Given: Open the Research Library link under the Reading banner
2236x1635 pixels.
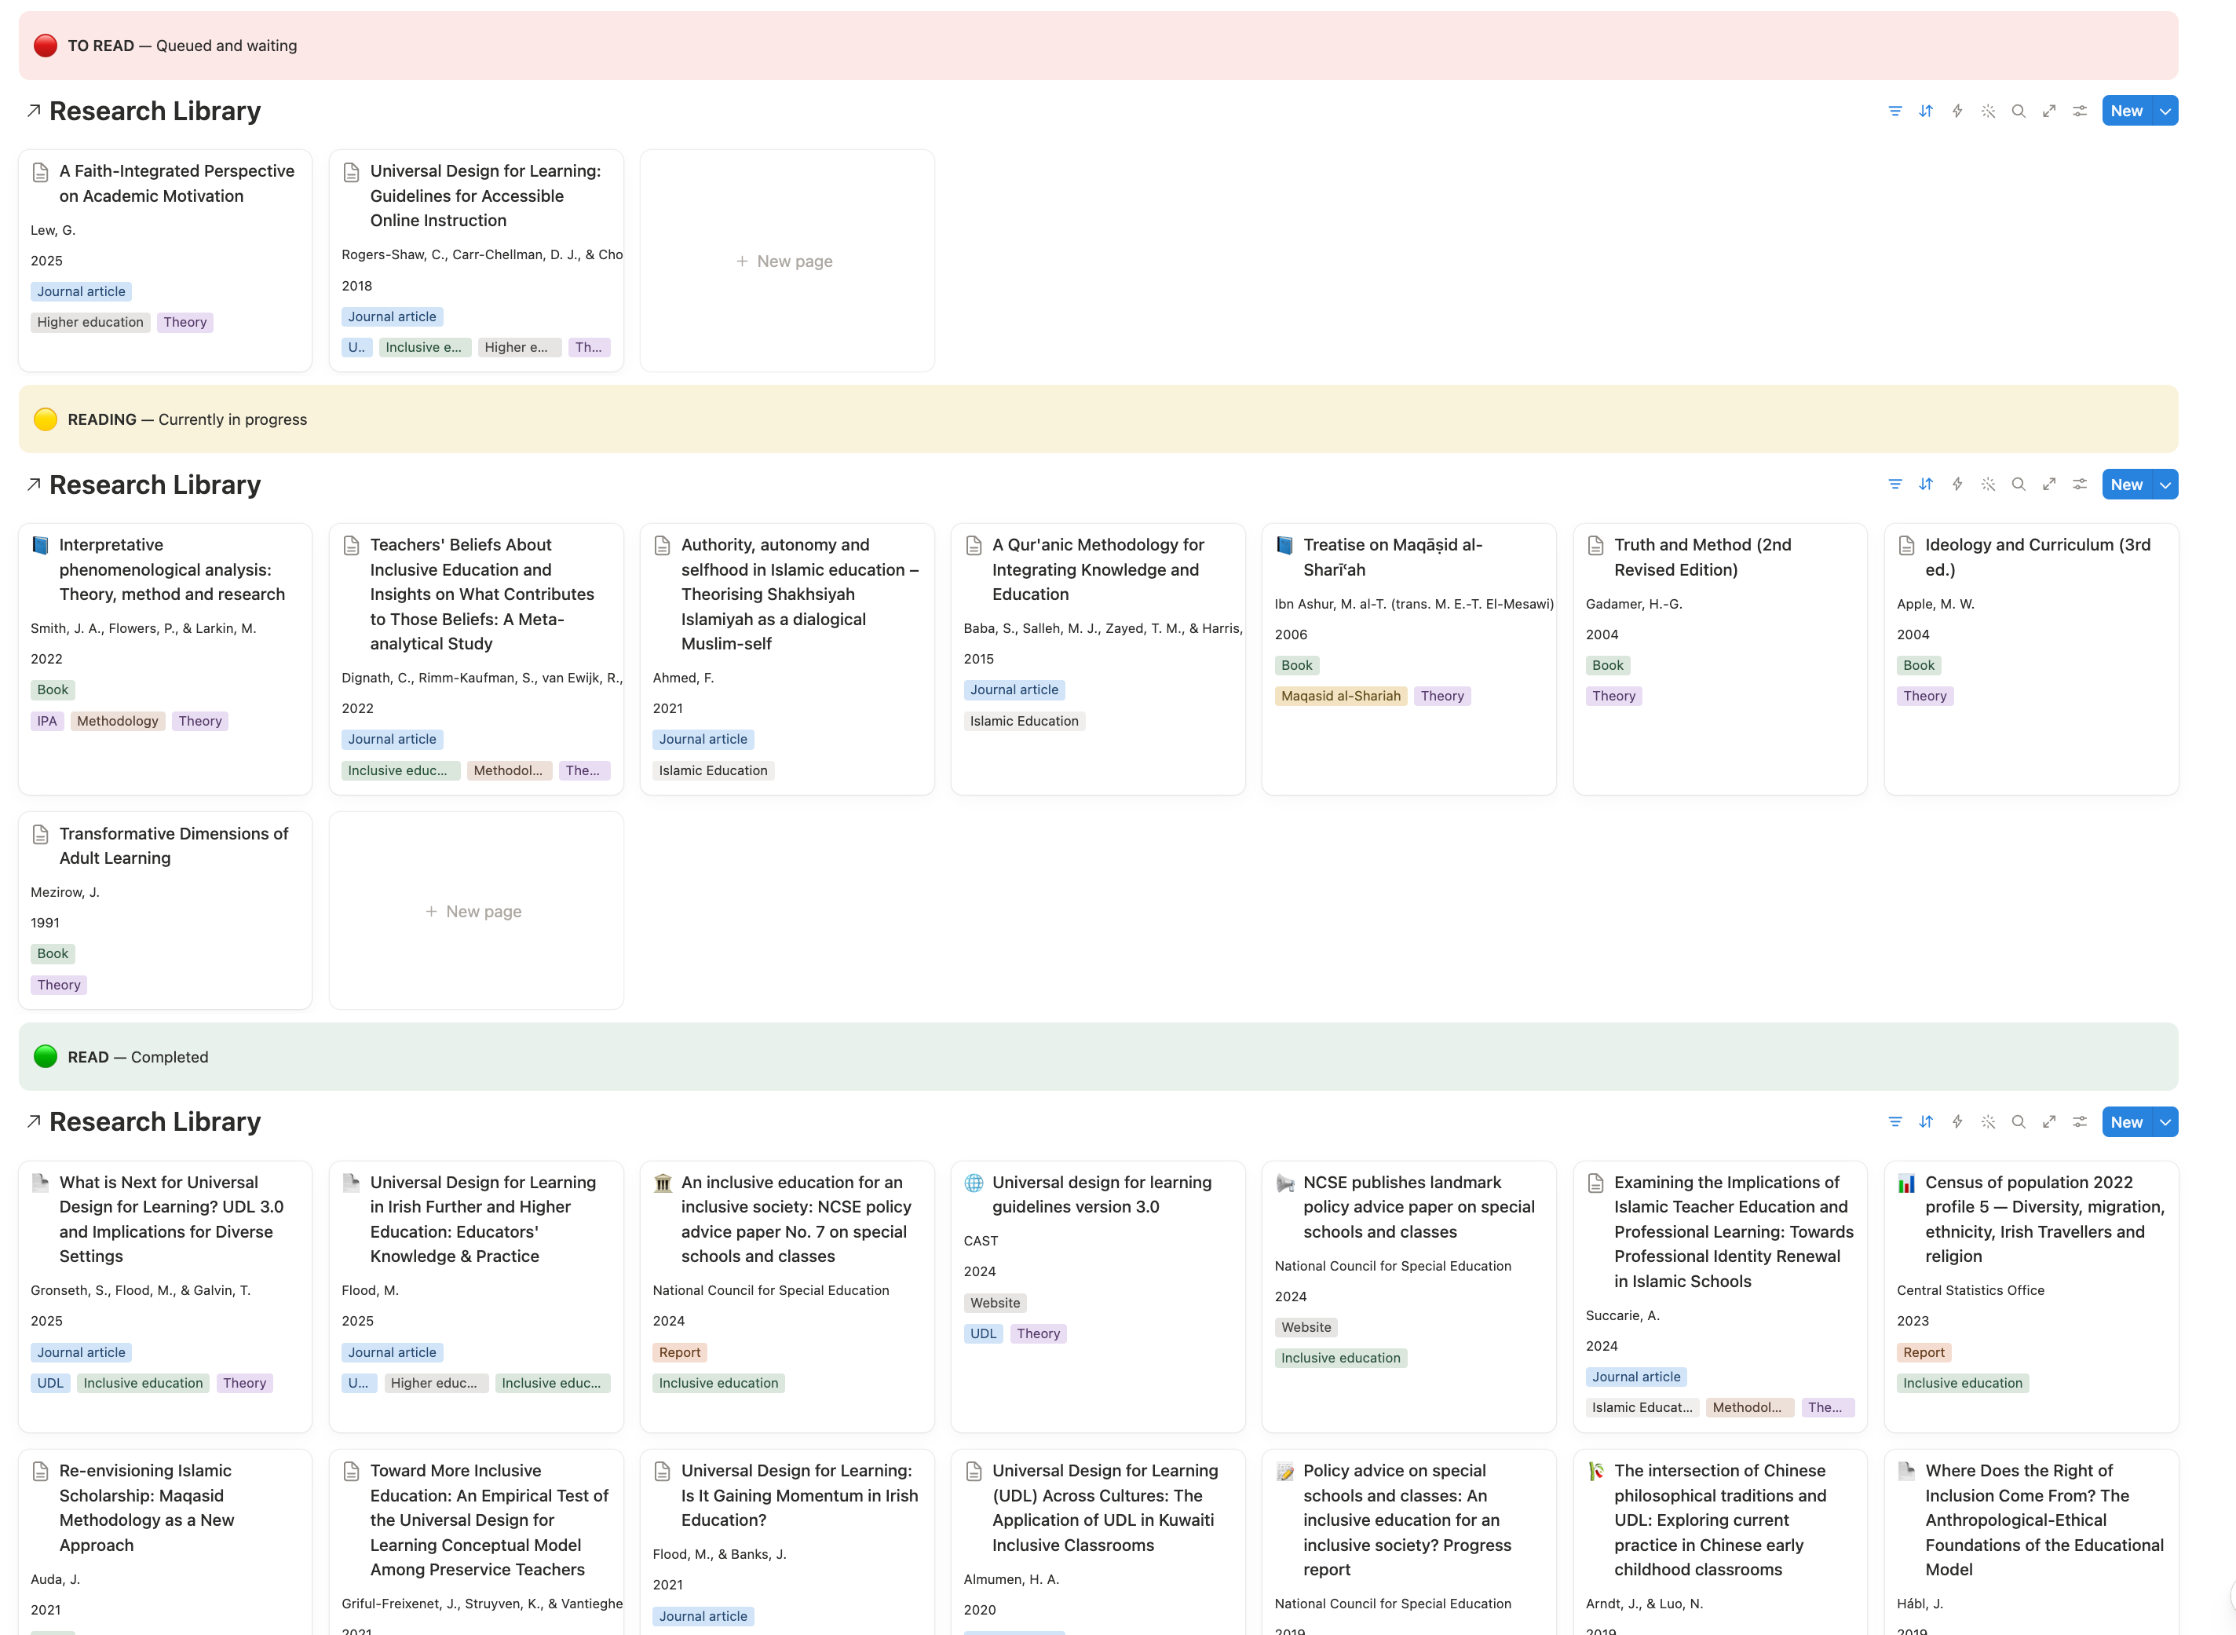Looking at the screenshot, I should tap(155, 484).
